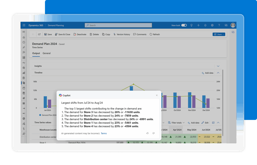This screenshot has width=257, height=165.
Task: Select the Output tab
Action: (36, 53)
